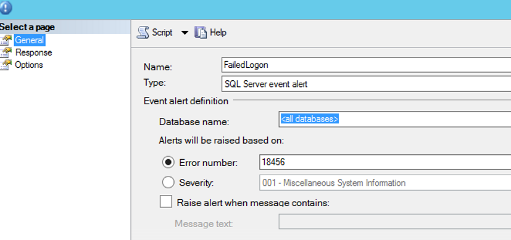Click the alert dialog icon in title bar
Viewport: 511px width, 240px height.
[6, 7]
